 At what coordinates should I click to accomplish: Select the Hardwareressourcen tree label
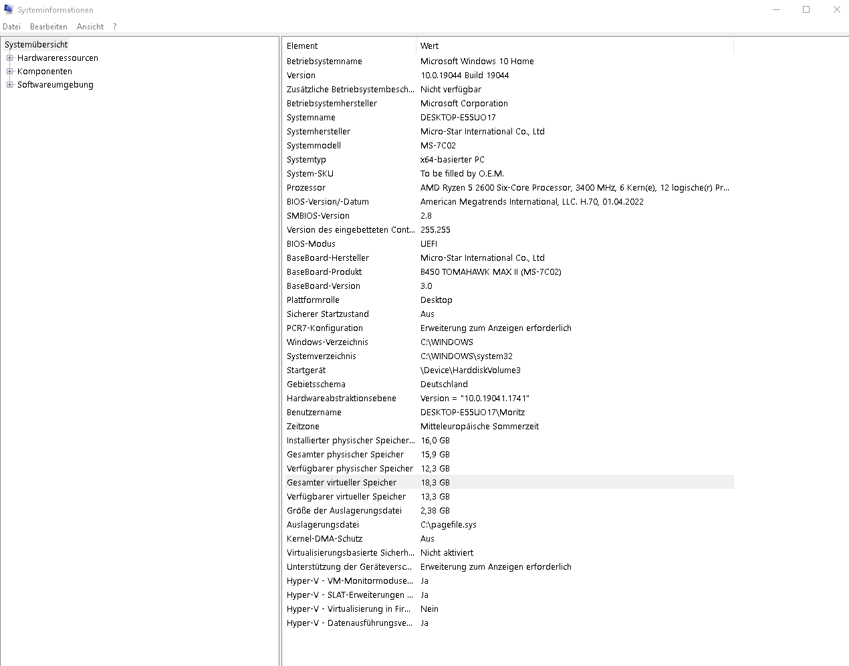57,58
